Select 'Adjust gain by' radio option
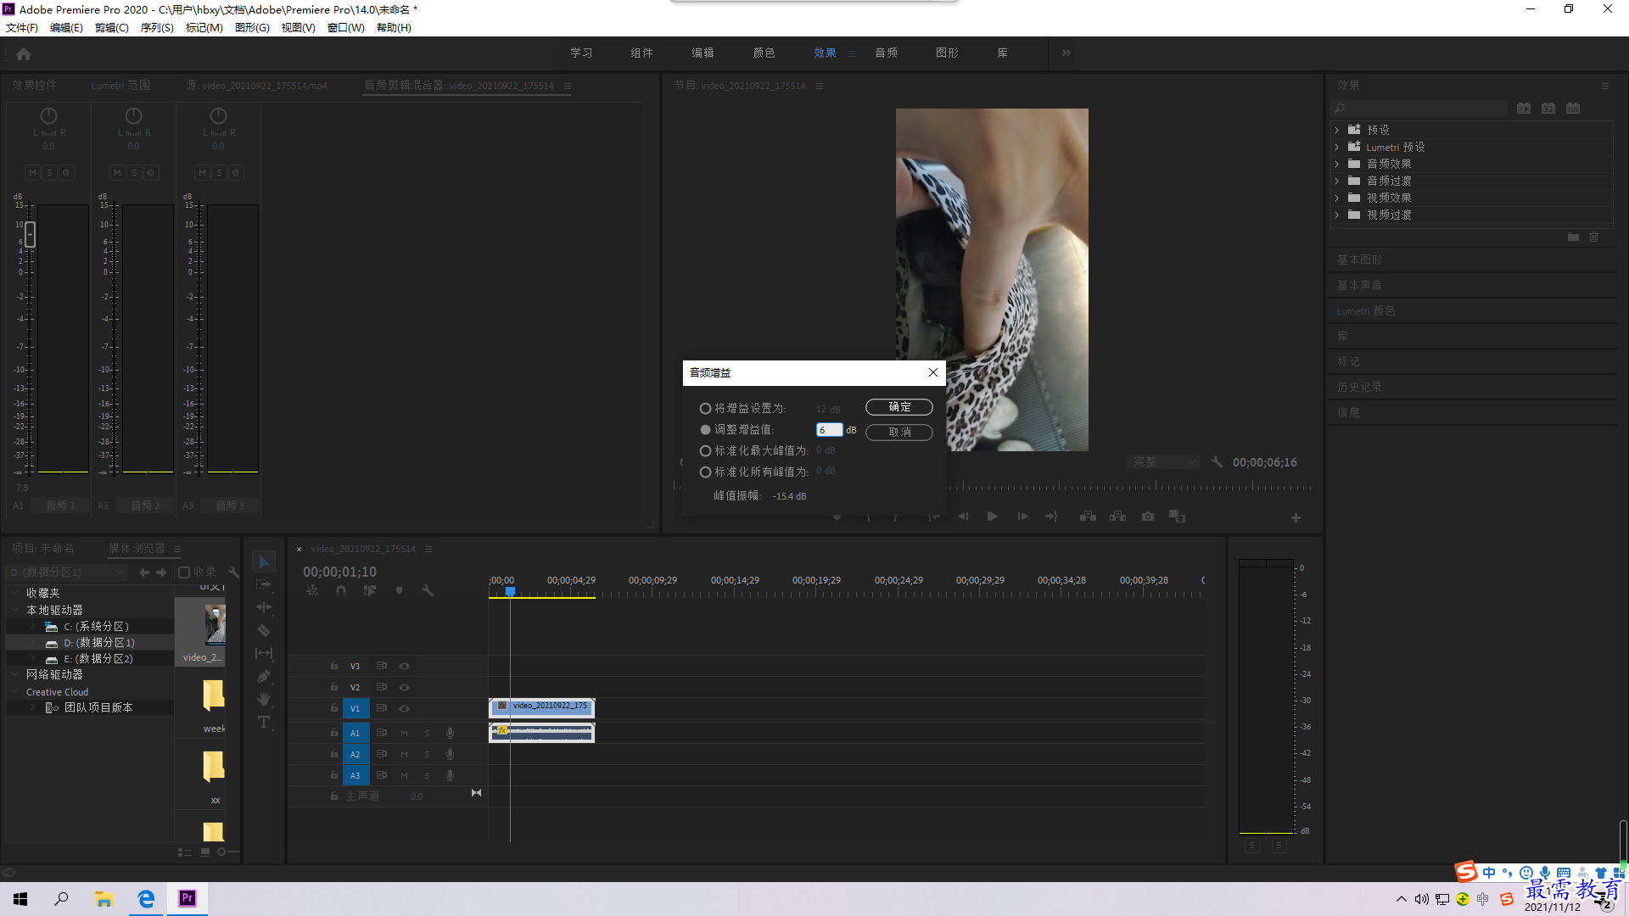Screen dimensions: 1629x916 tap(705, 430)
